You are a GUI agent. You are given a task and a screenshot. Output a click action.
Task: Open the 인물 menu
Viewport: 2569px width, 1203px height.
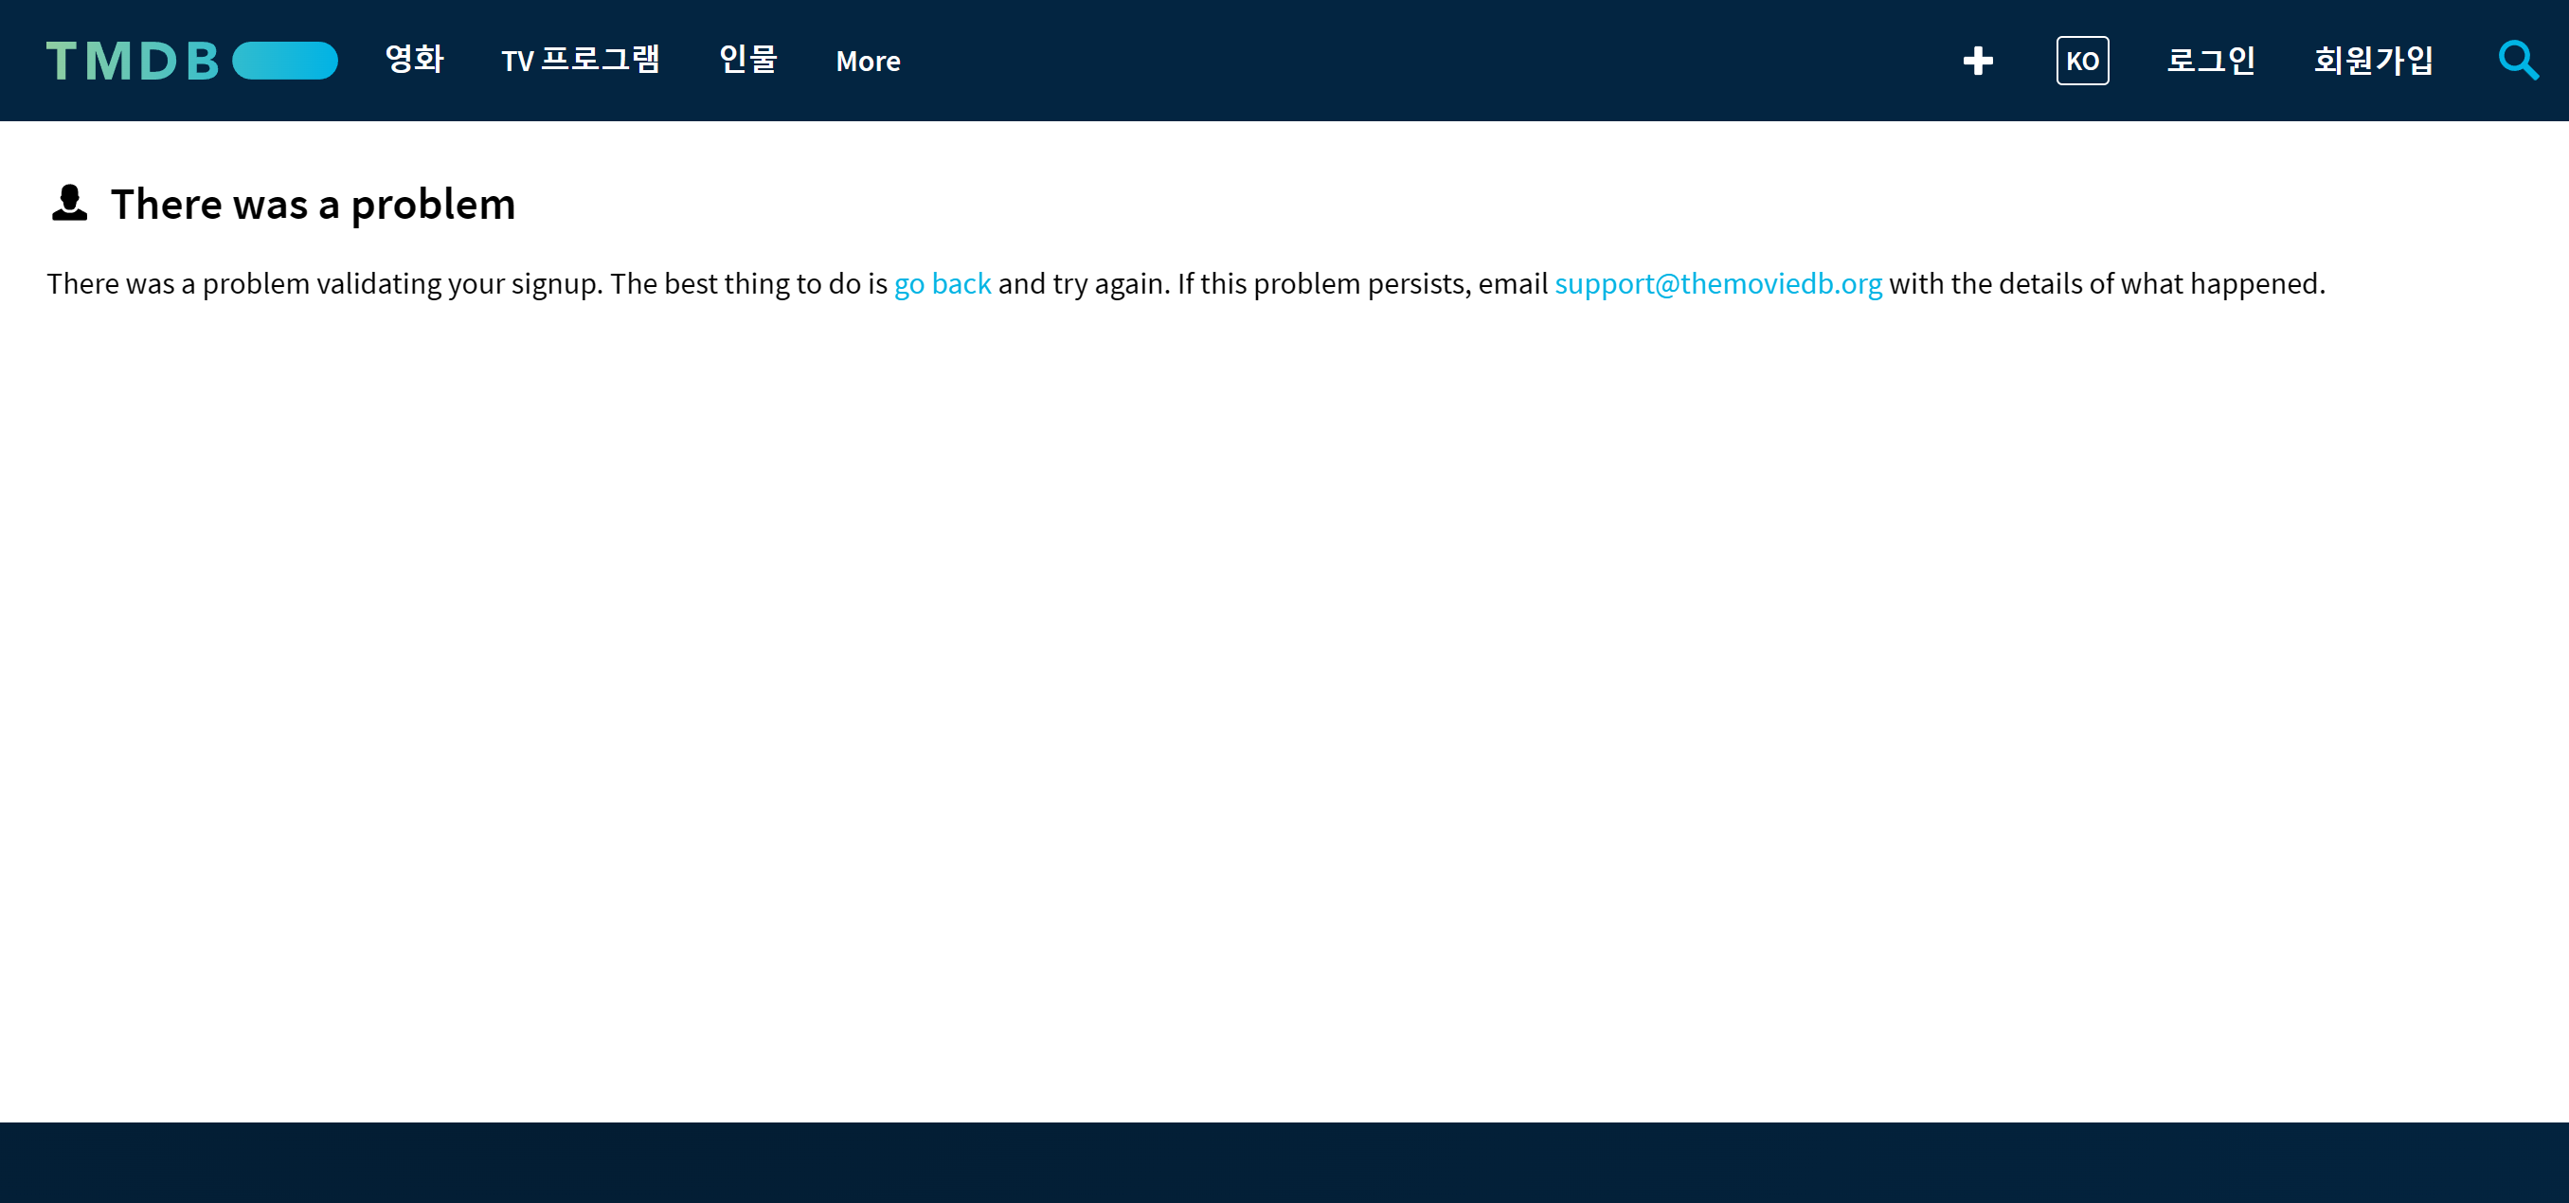pos(748,60)
